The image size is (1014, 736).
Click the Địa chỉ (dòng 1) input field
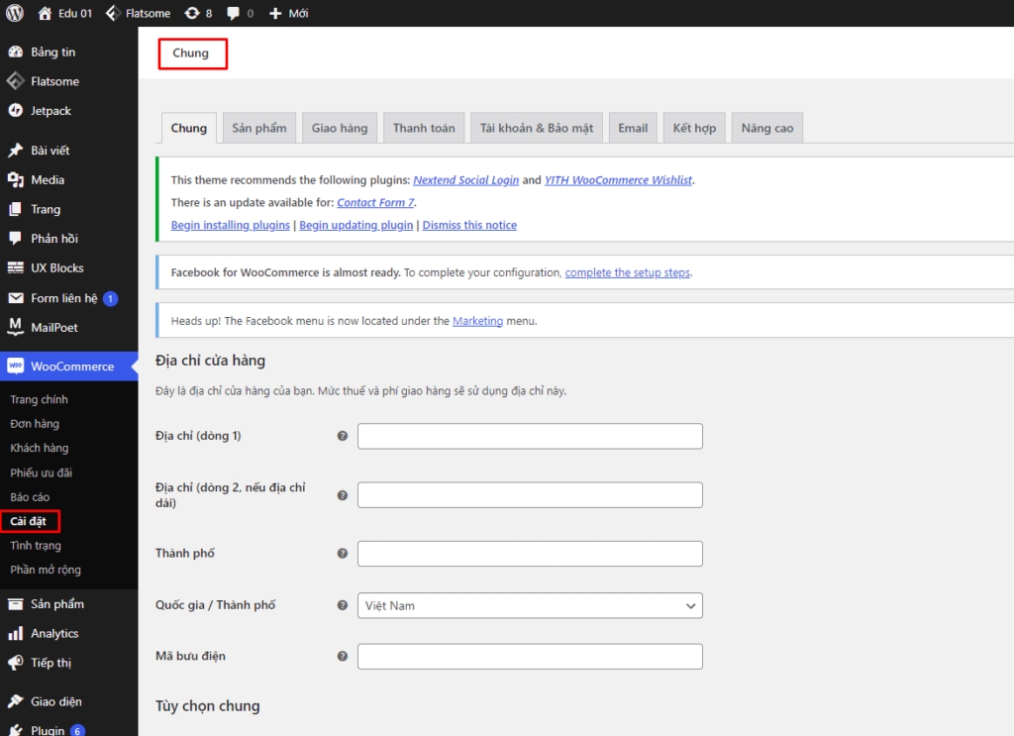point(530,436)
